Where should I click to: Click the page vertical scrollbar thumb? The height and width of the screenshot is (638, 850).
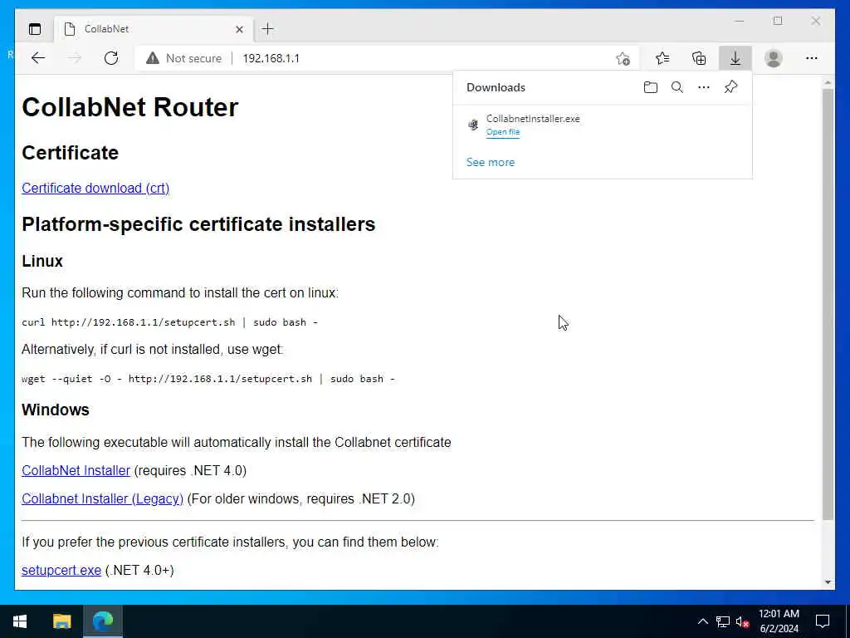828,304
